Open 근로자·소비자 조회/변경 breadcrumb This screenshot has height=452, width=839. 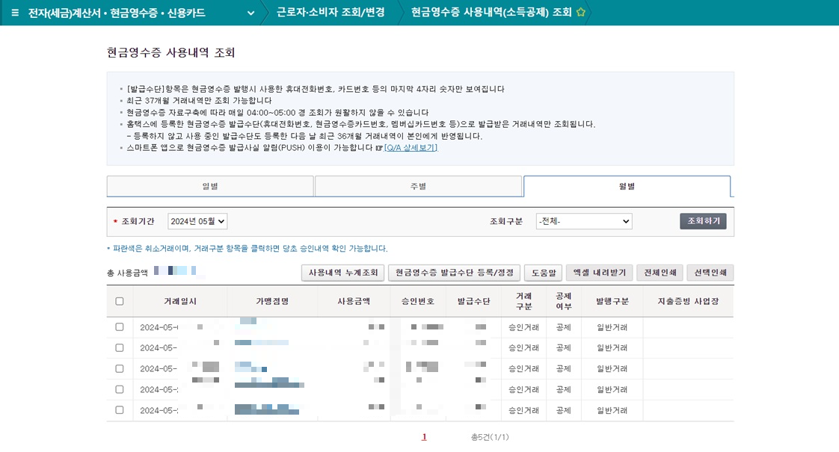click(x=331, y=12)
